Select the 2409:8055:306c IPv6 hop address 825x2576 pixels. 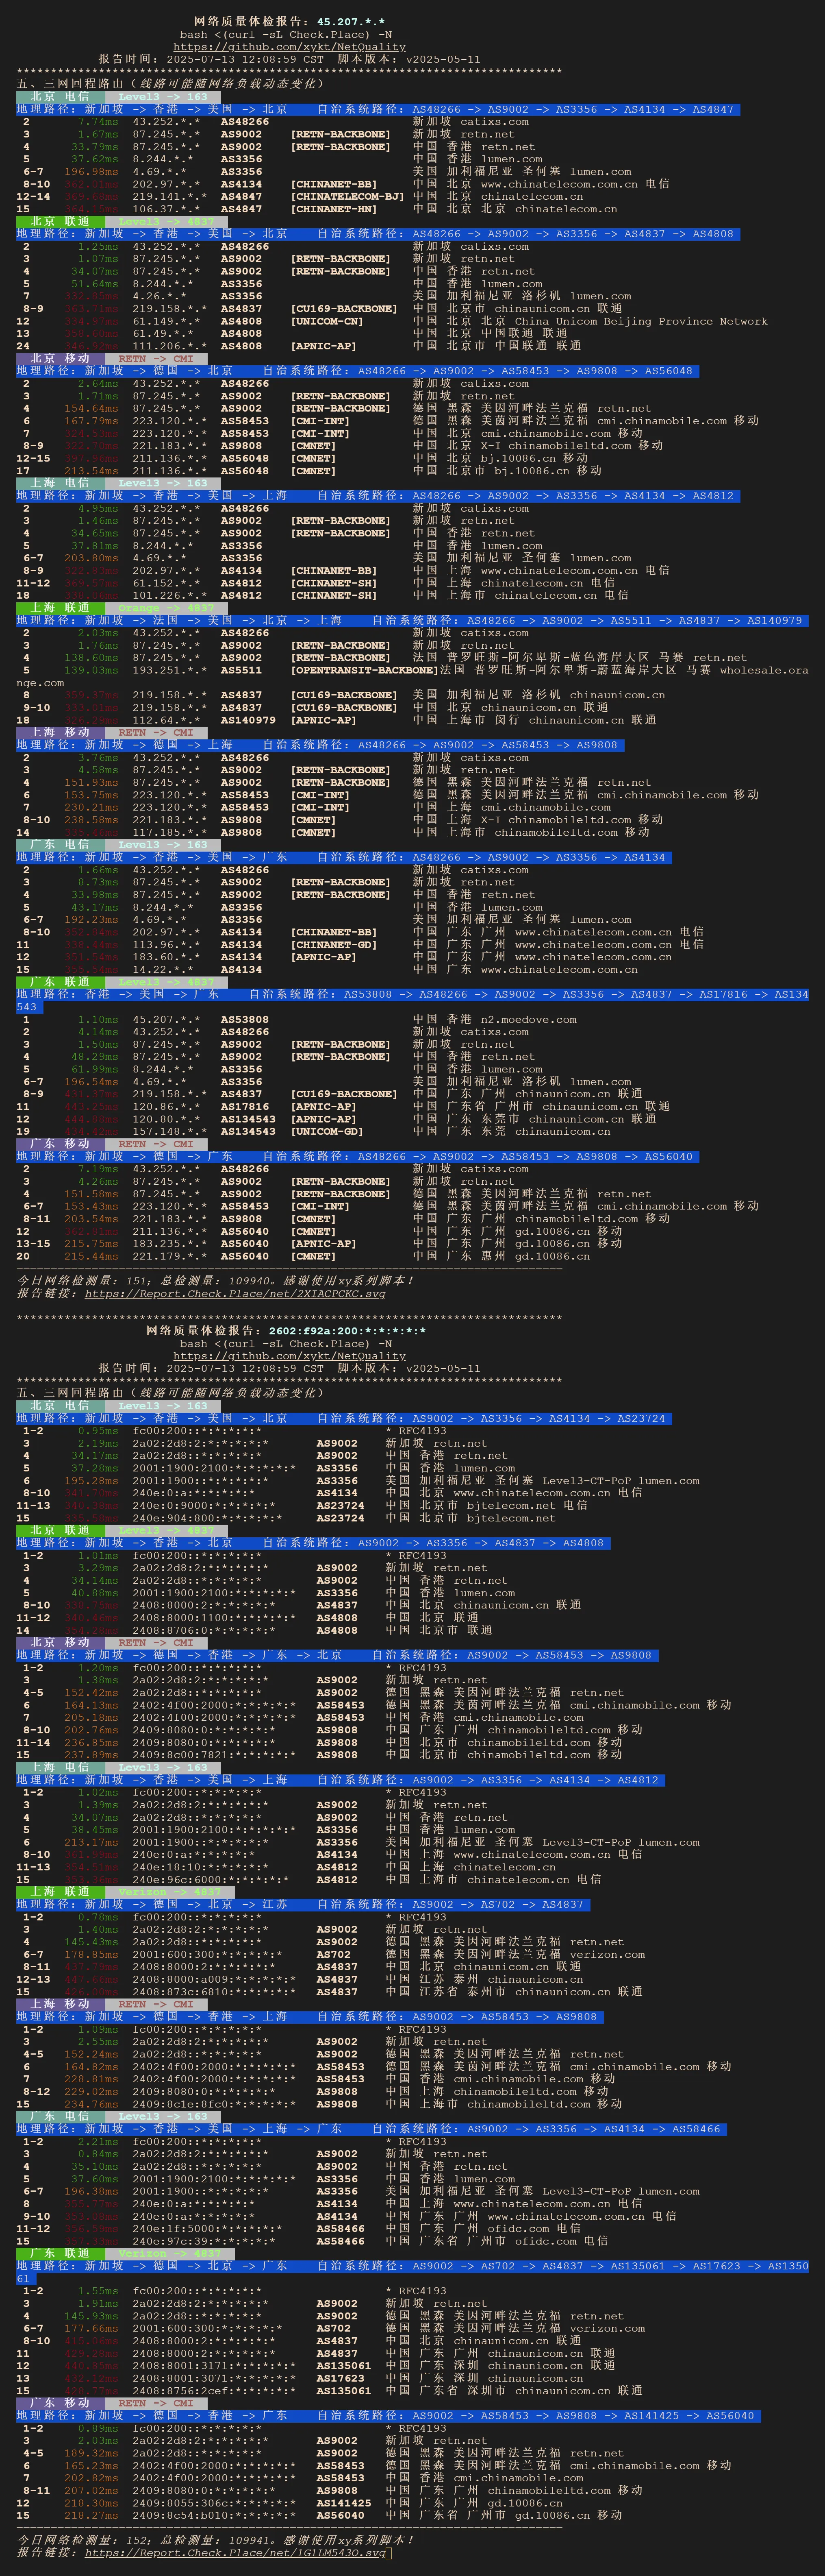pos(214,2503)
